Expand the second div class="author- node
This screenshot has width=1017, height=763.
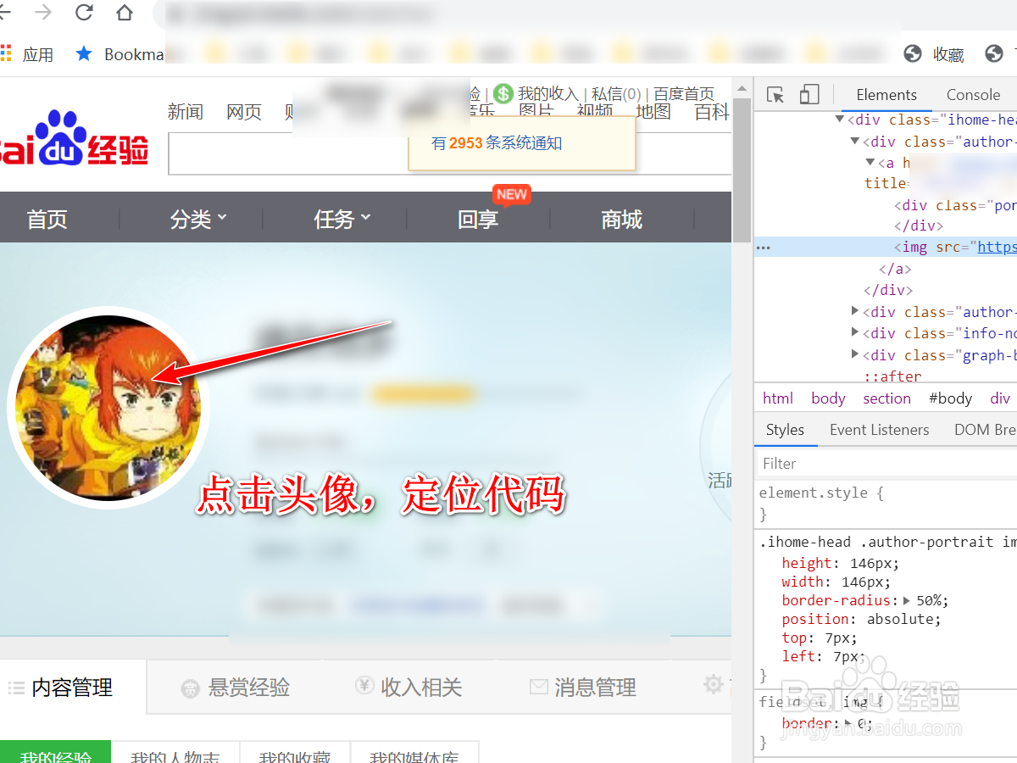(855, 311)
